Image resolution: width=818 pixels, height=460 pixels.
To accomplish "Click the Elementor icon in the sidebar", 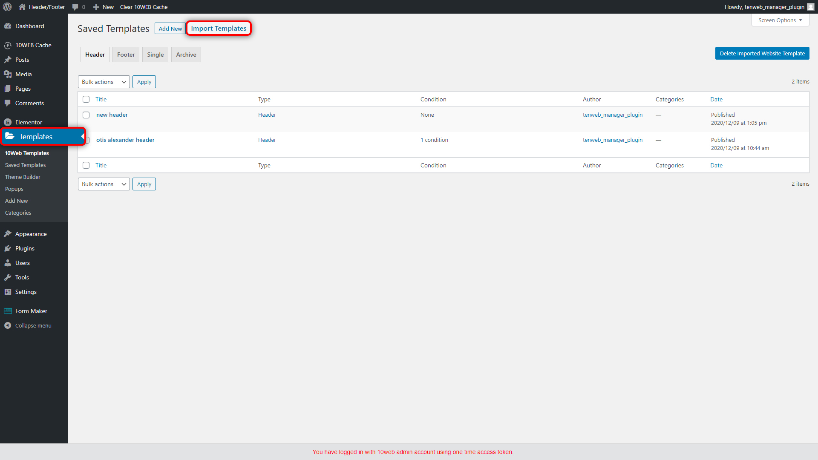I will coord(9,122).
